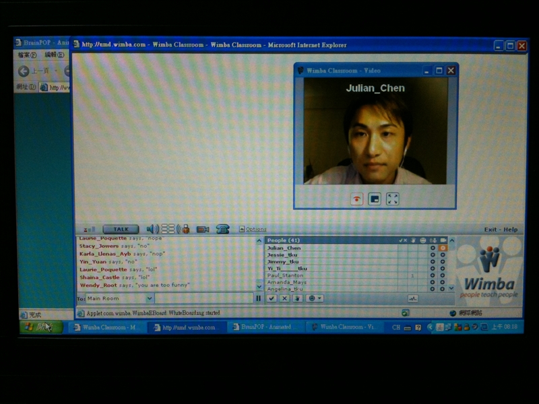The width and height of the screenshot is (539, 404).
Task: Click the red broadcast button in video window
Action: 356,199
